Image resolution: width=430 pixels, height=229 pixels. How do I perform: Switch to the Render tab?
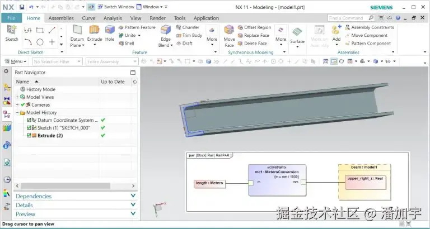tap(158, 18)
